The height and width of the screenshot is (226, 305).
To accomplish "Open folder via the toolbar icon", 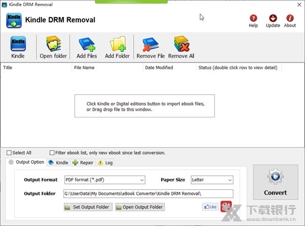I will click(53, 44).
